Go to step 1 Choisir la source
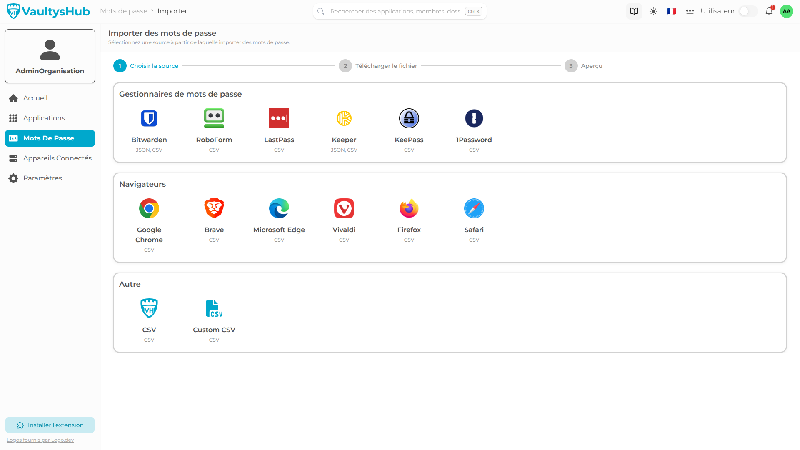This screenshot has width=800, height=450. click(146, 66)
